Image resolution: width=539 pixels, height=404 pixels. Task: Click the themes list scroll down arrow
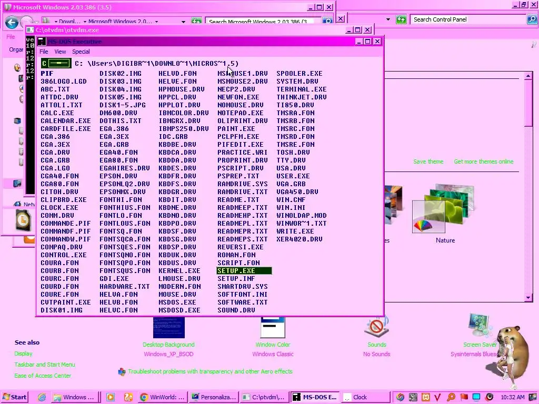[x=528, y=298]
